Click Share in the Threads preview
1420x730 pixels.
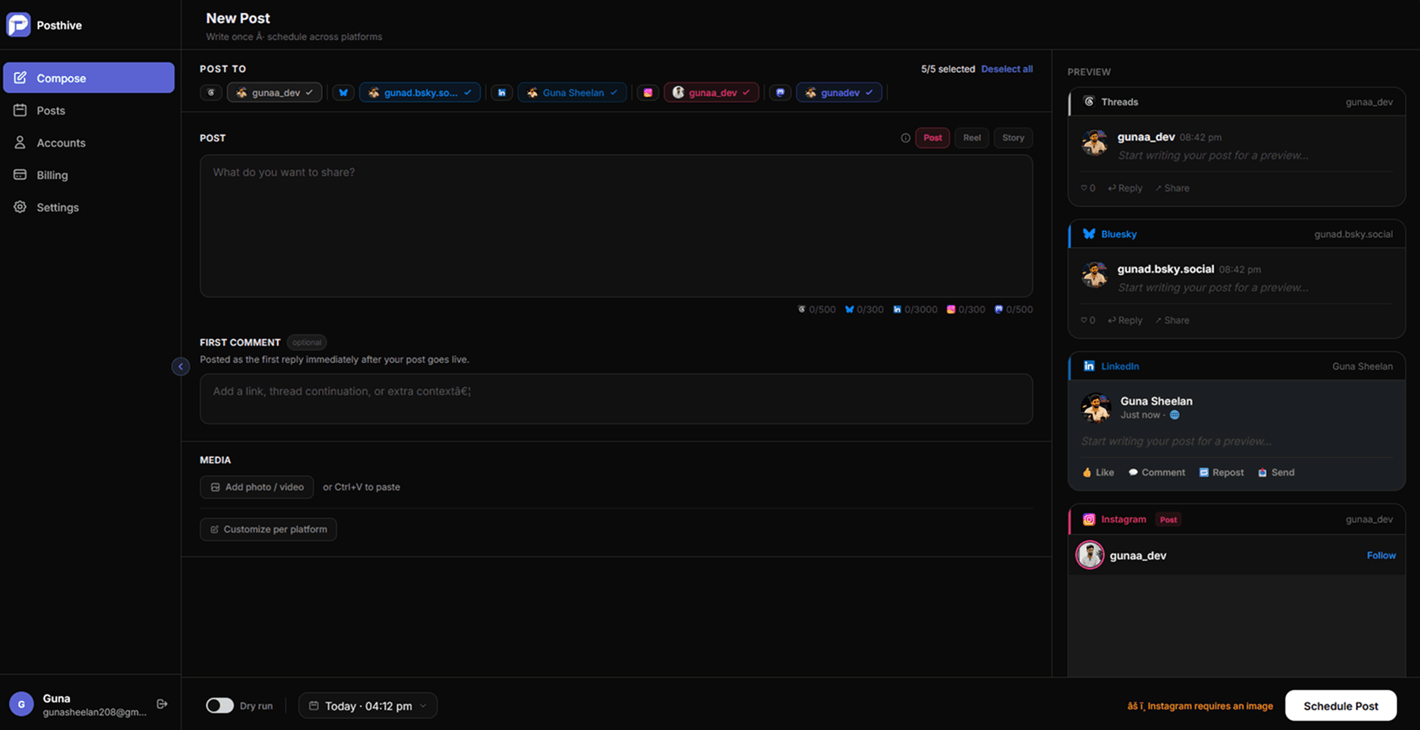pyautogui.click(x=1172, y=188)
